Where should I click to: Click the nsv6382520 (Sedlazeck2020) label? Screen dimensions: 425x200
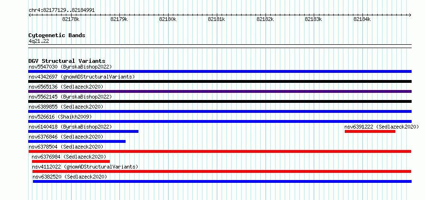[x=70, y=177]
